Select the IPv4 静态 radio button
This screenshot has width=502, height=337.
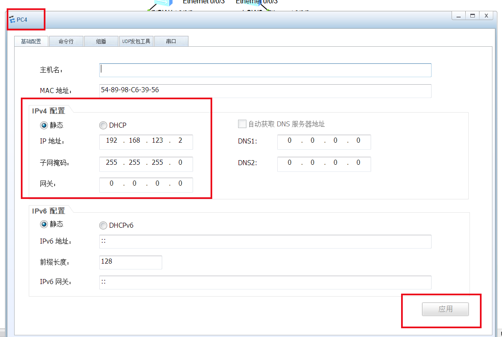click(x=44, y=125)
